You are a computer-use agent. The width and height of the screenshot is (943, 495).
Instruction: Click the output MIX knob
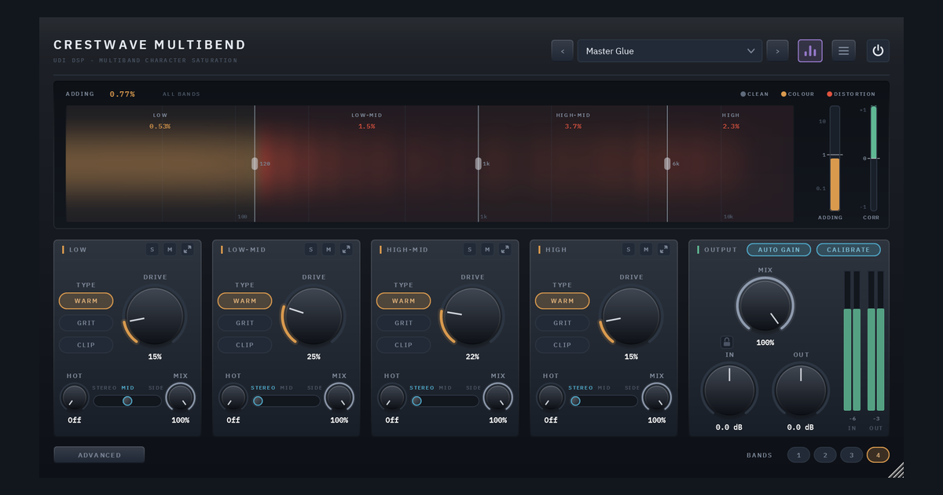(765, 305)
